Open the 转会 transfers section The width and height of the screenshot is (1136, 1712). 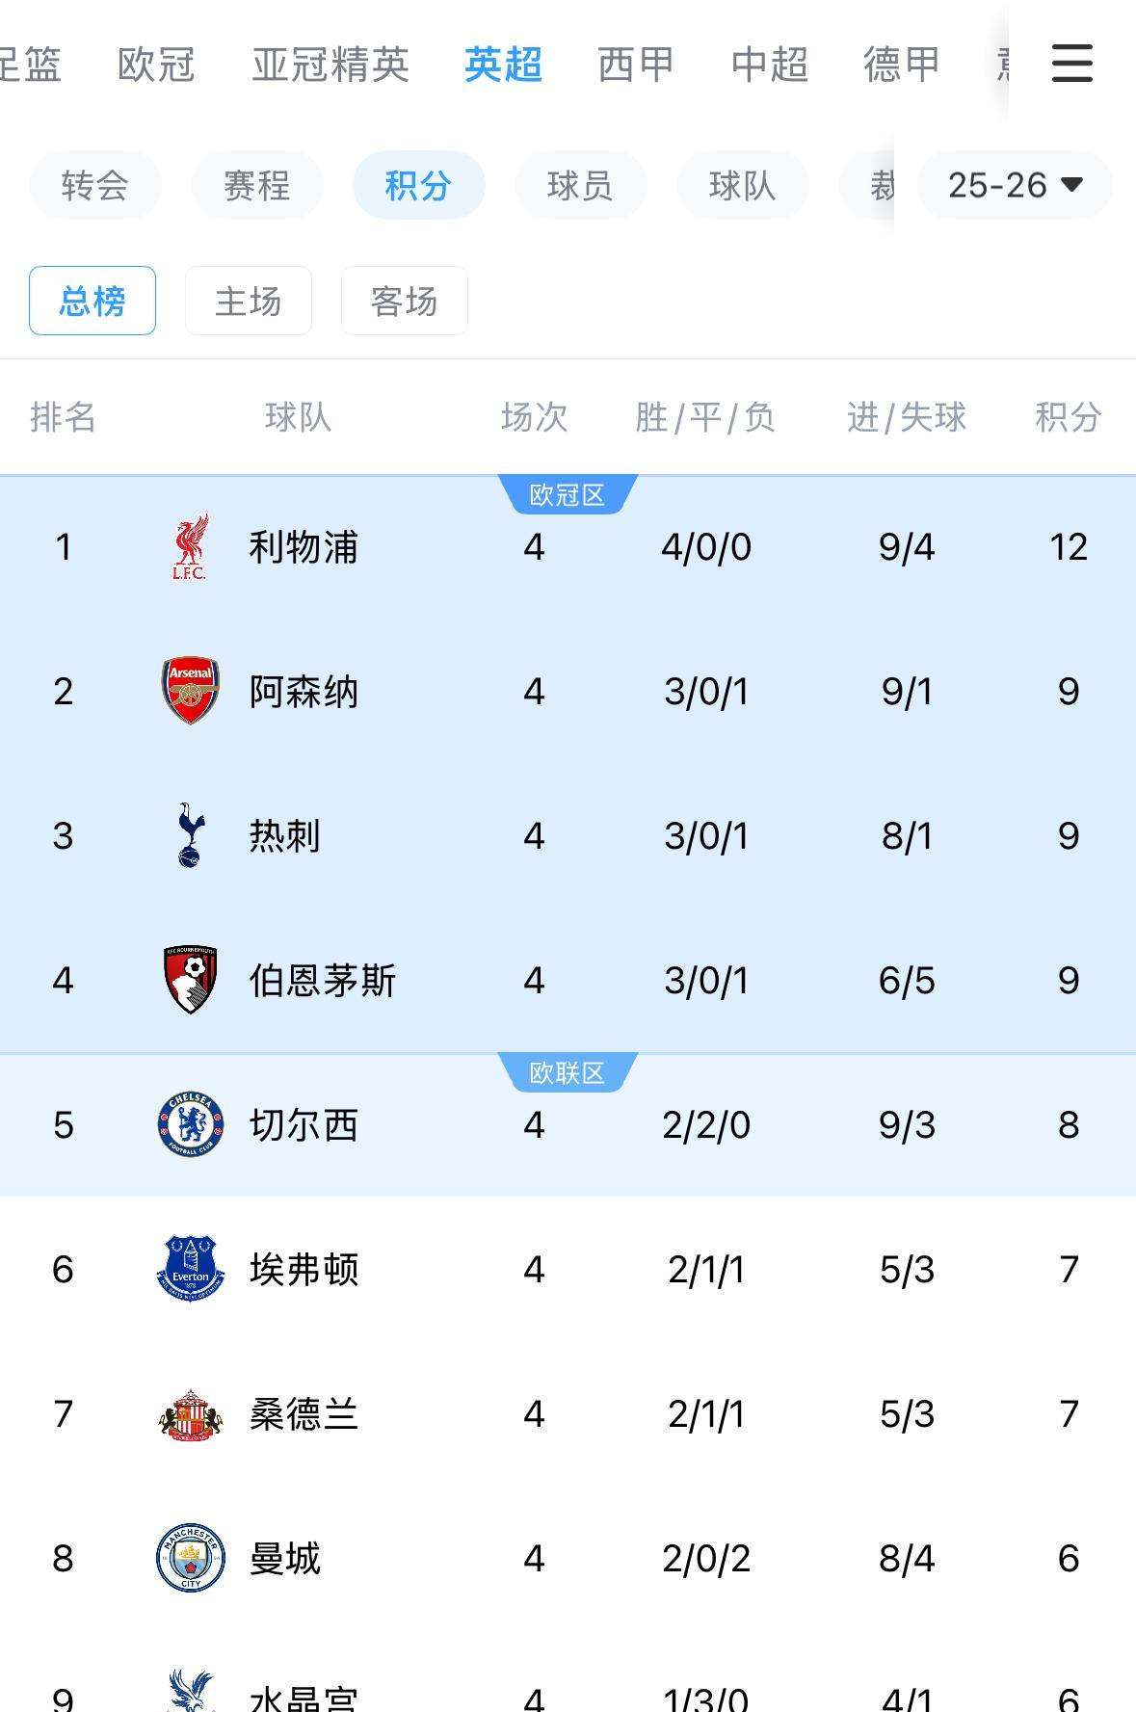94,185
